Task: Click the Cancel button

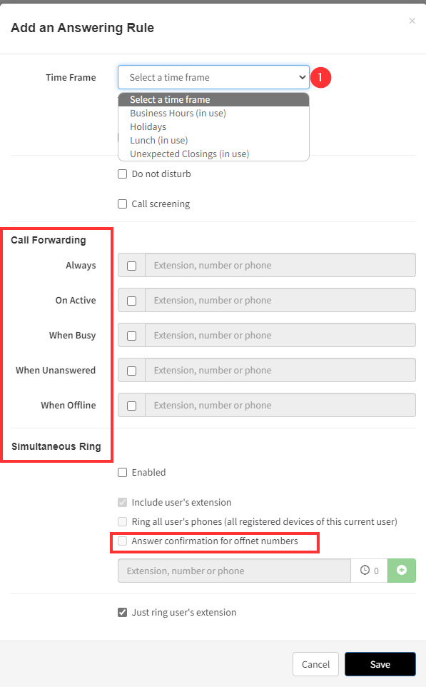Action: coord(315,664)
